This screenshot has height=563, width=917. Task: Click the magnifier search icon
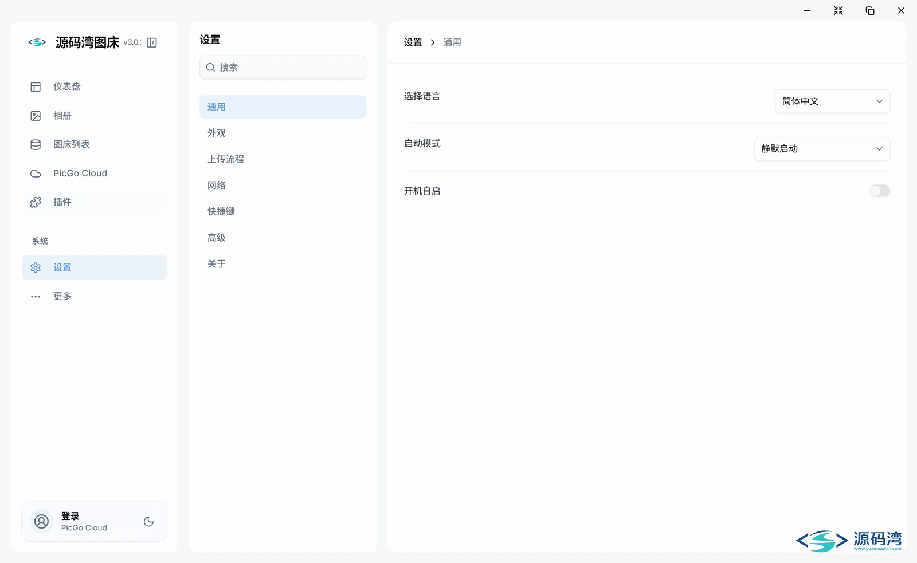pyautogui.click(x=210, y=68)
